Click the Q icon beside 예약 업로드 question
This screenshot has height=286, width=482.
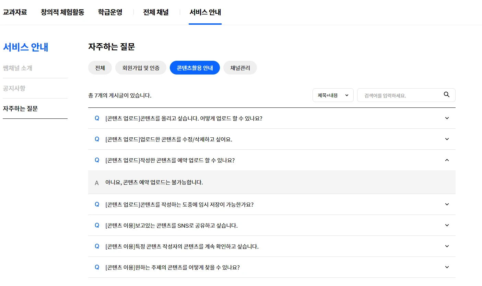coord(97,160)
